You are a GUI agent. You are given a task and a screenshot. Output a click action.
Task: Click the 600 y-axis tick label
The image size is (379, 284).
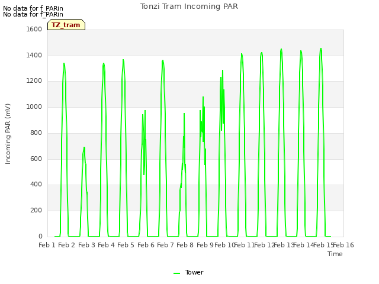[36, 159]
